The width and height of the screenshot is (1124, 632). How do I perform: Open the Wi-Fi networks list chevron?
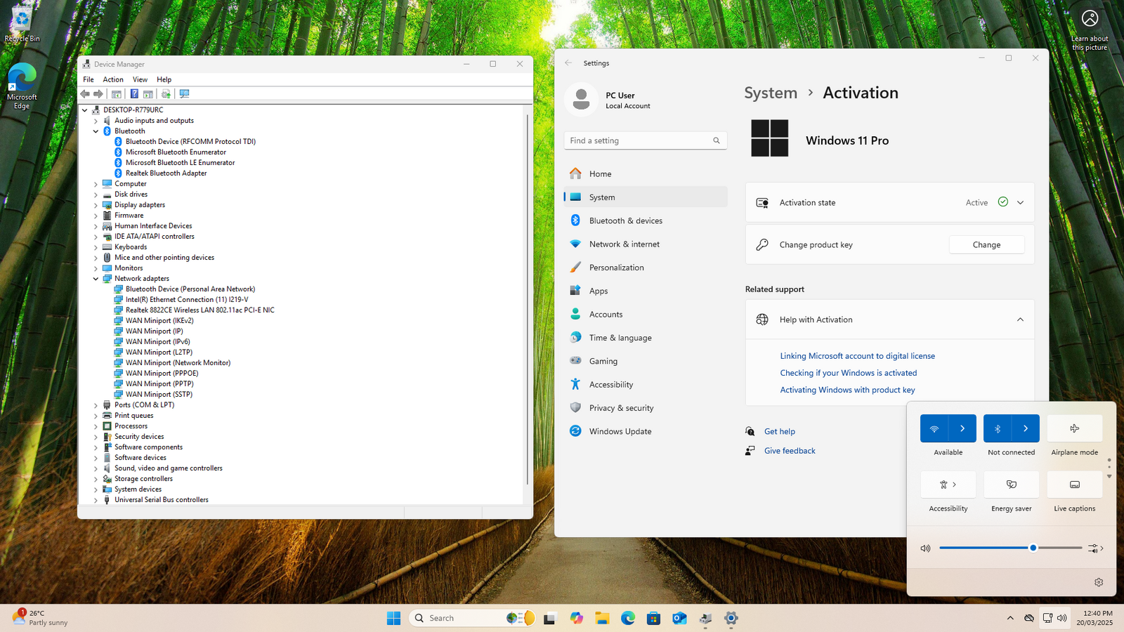962,428
